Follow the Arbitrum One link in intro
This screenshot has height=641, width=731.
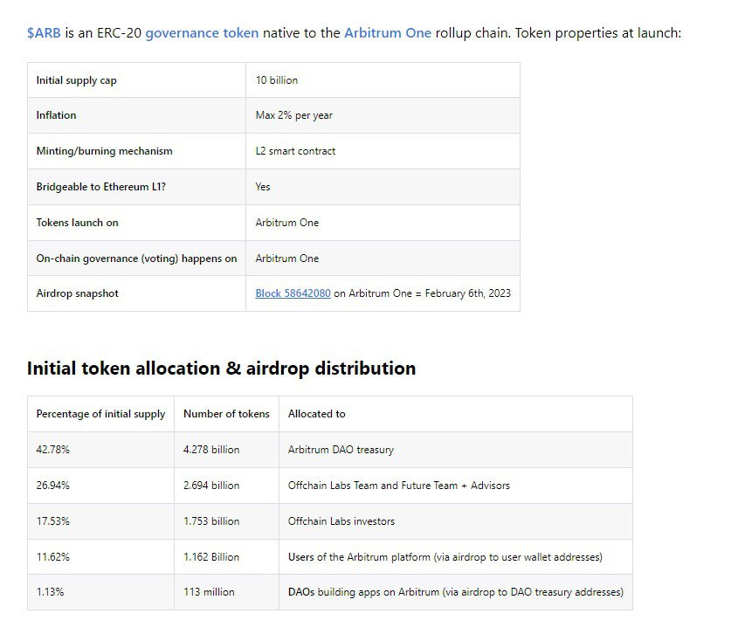tap(388, 33)
